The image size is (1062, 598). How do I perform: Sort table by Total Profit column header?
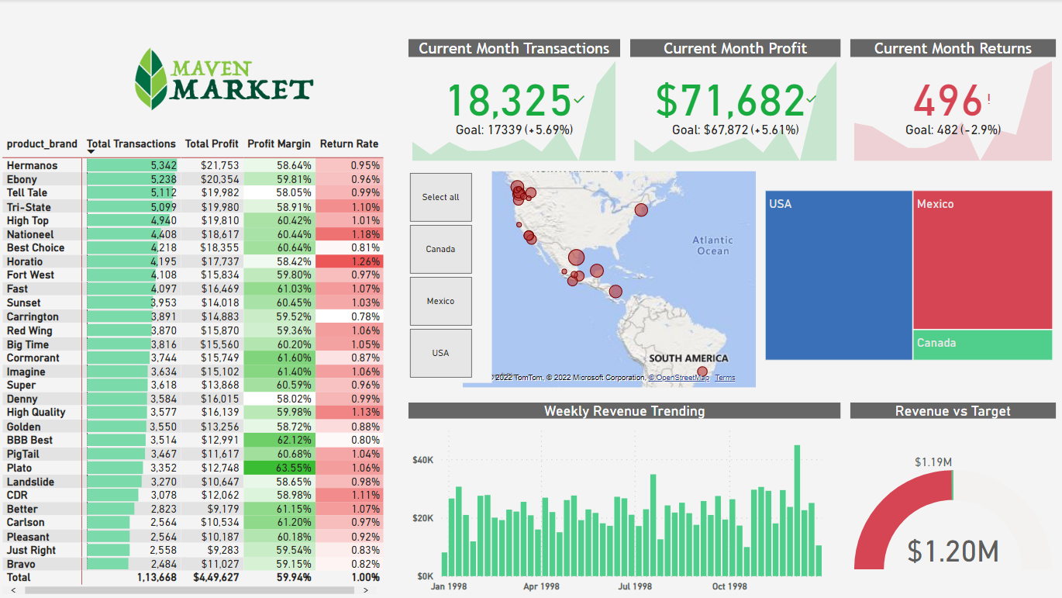tap(212, 143)
